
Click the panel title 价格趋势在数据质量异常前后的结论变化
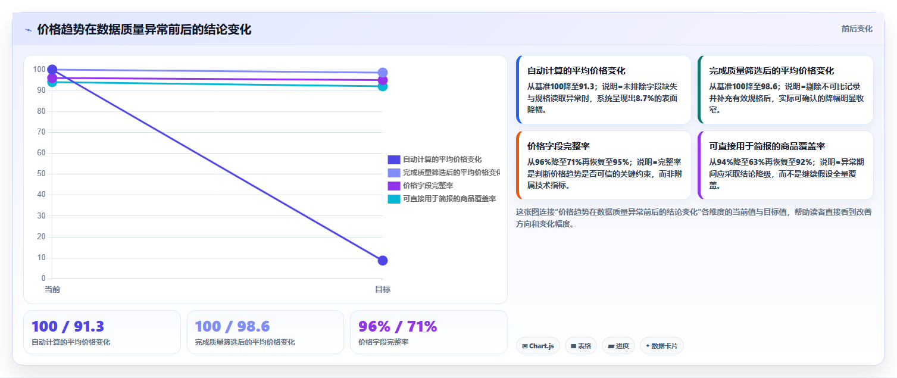click(144, 30)
